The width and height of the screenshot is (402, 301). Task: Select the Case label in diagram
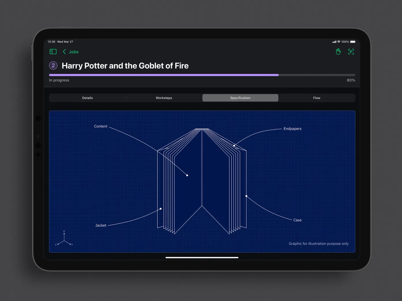297,220
